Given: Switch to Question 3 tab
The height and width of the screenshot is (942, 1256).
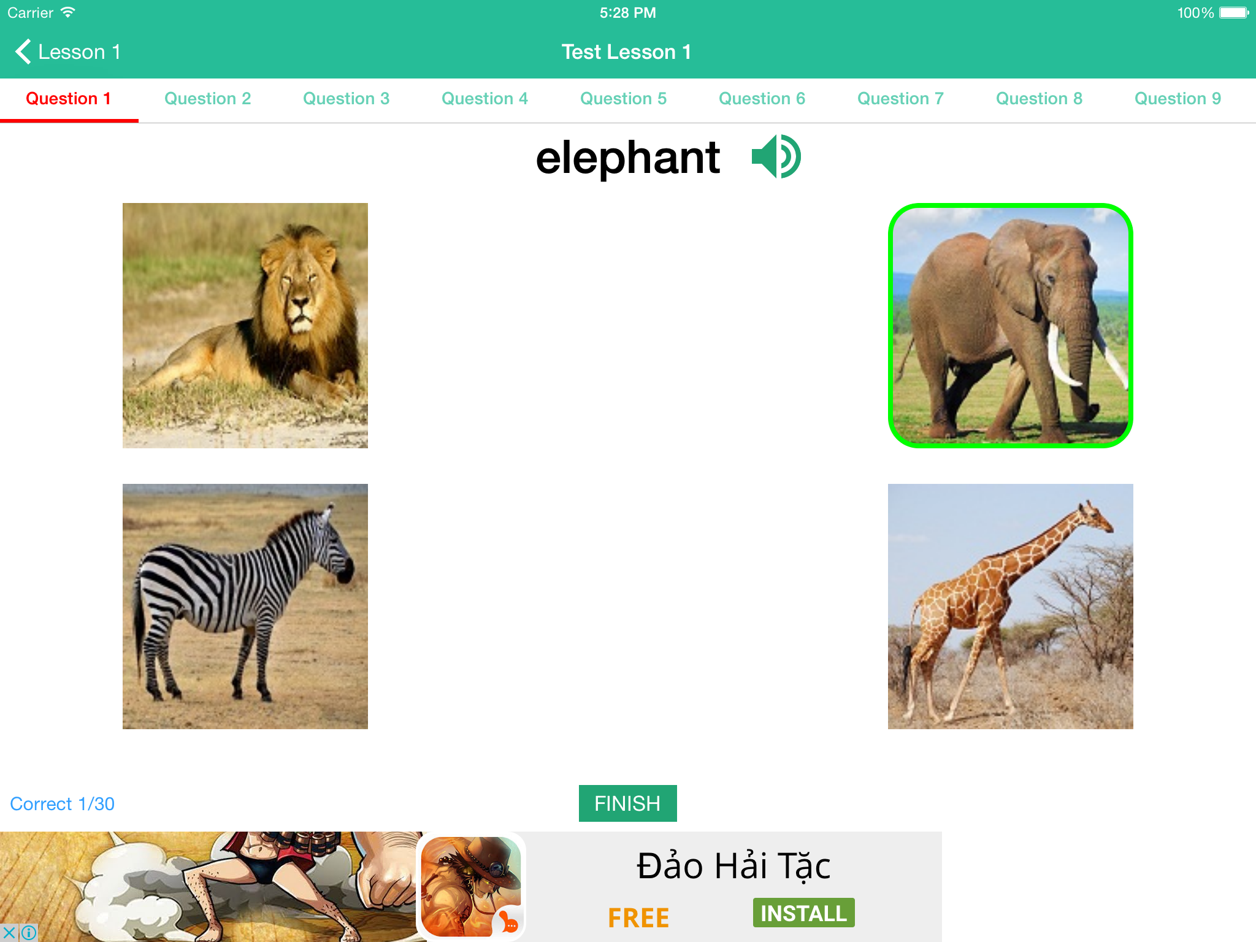Looking at the screenshot, I should click(x=346, y=99).
